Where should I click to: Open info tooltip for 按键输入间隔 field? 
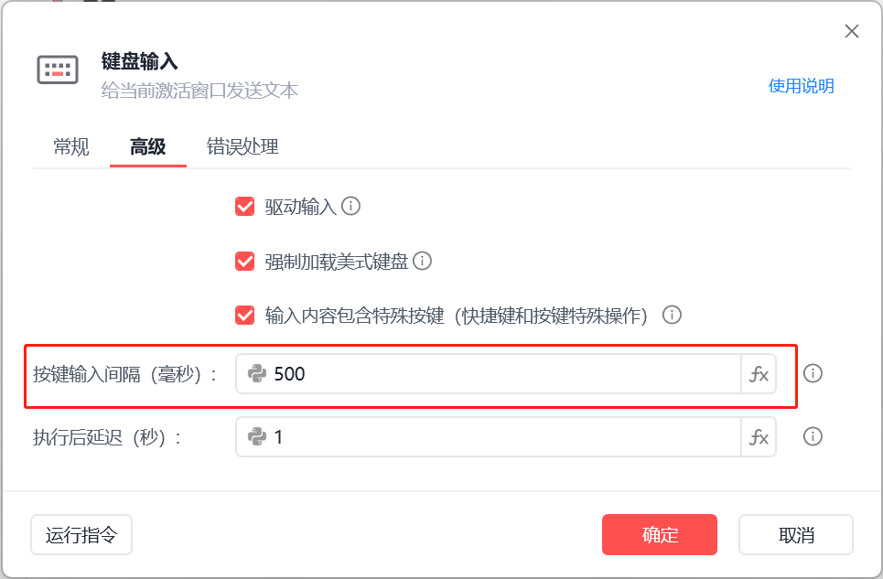pos(813,374)
